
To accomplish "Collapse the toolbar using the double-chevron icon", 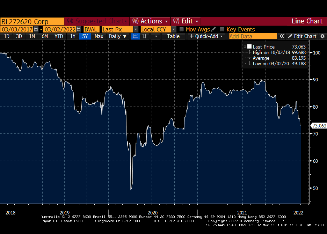I will click(282, 36).
